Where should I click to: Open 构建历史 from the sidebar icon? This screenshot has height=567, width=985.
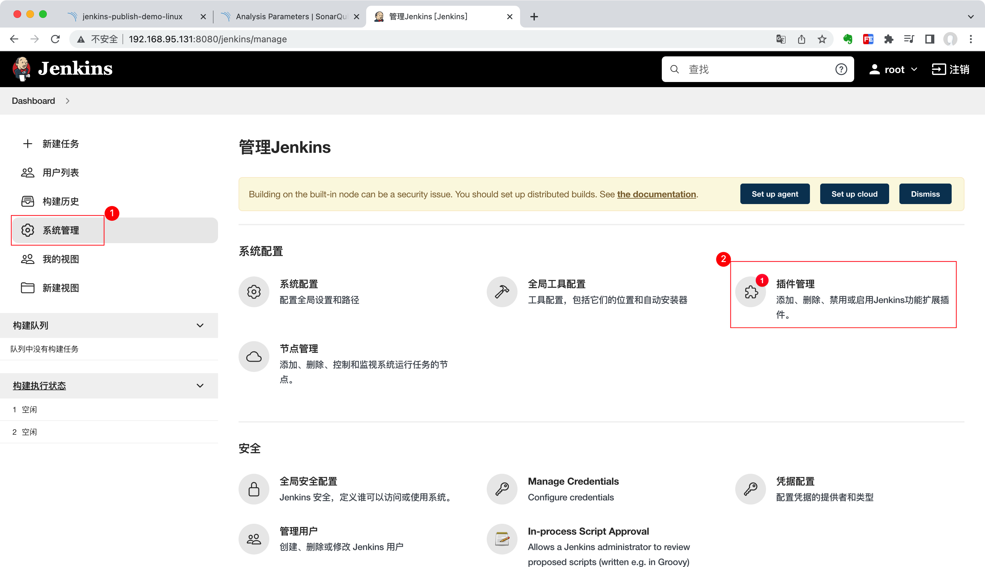(x=28, y=201)
